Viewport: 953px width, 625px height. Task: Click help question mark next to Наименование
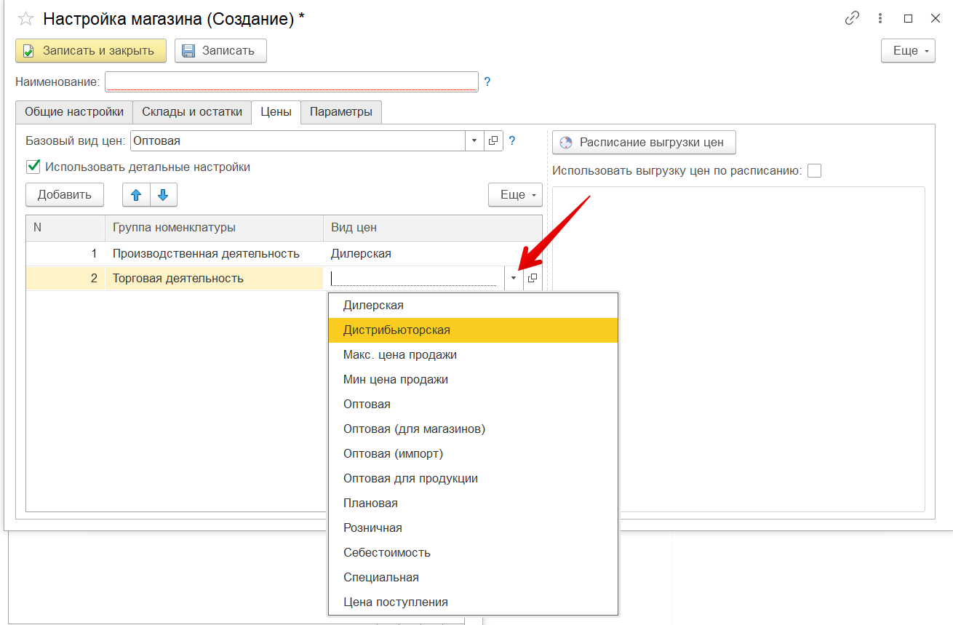click(x=487, y=82)
